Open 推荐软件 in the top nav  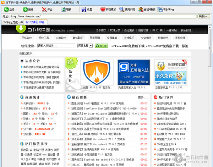(143, 30)
